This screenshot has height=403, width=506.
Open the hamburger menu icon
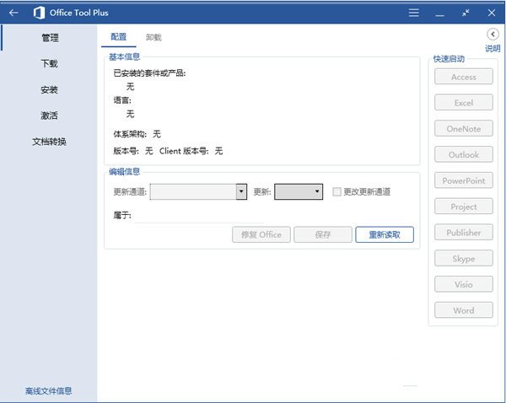tap(413, 13)
